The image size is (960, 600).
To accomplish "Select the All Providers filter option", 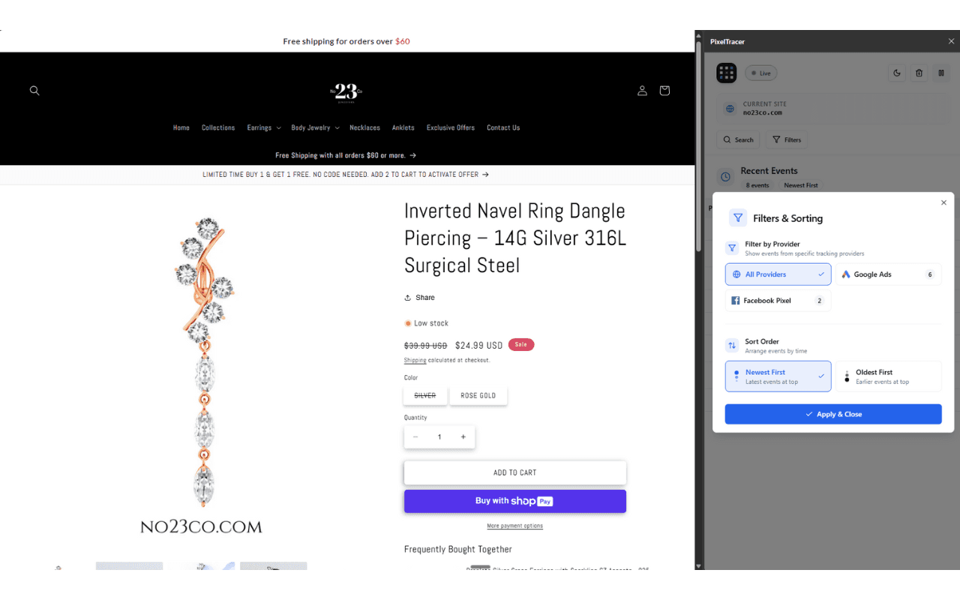I will [778, 274].
